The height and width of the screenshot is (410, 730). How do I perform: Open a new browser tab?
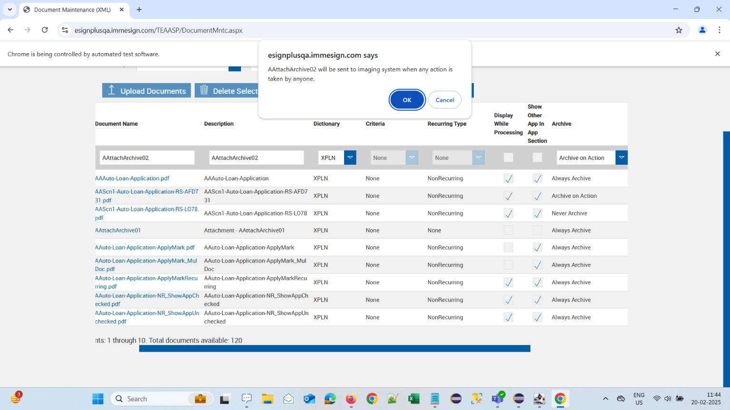pyautogui.click(x=139, y=9)
